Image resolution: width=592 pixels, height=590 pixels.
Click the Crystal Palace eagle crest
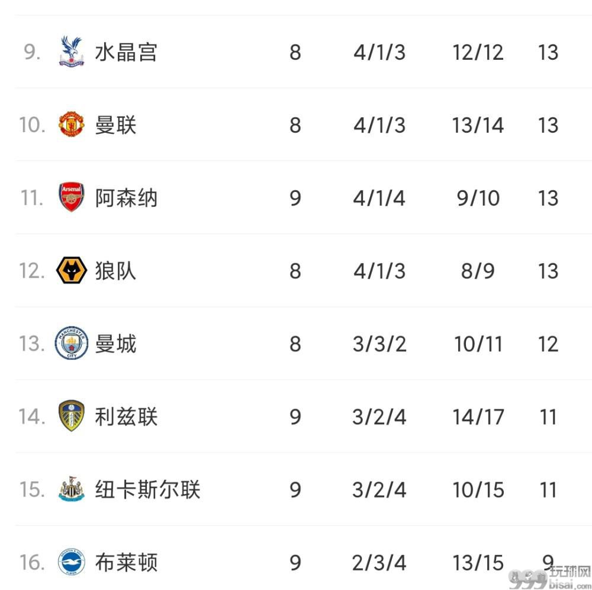click(72, 52)
